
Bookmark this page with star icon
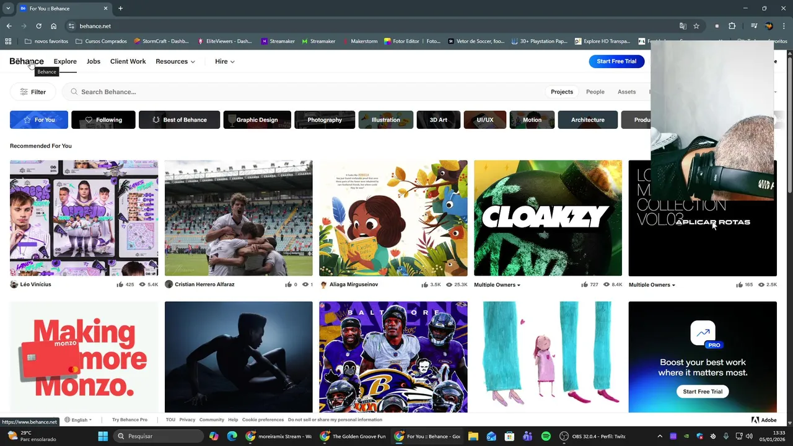point(696,26)
